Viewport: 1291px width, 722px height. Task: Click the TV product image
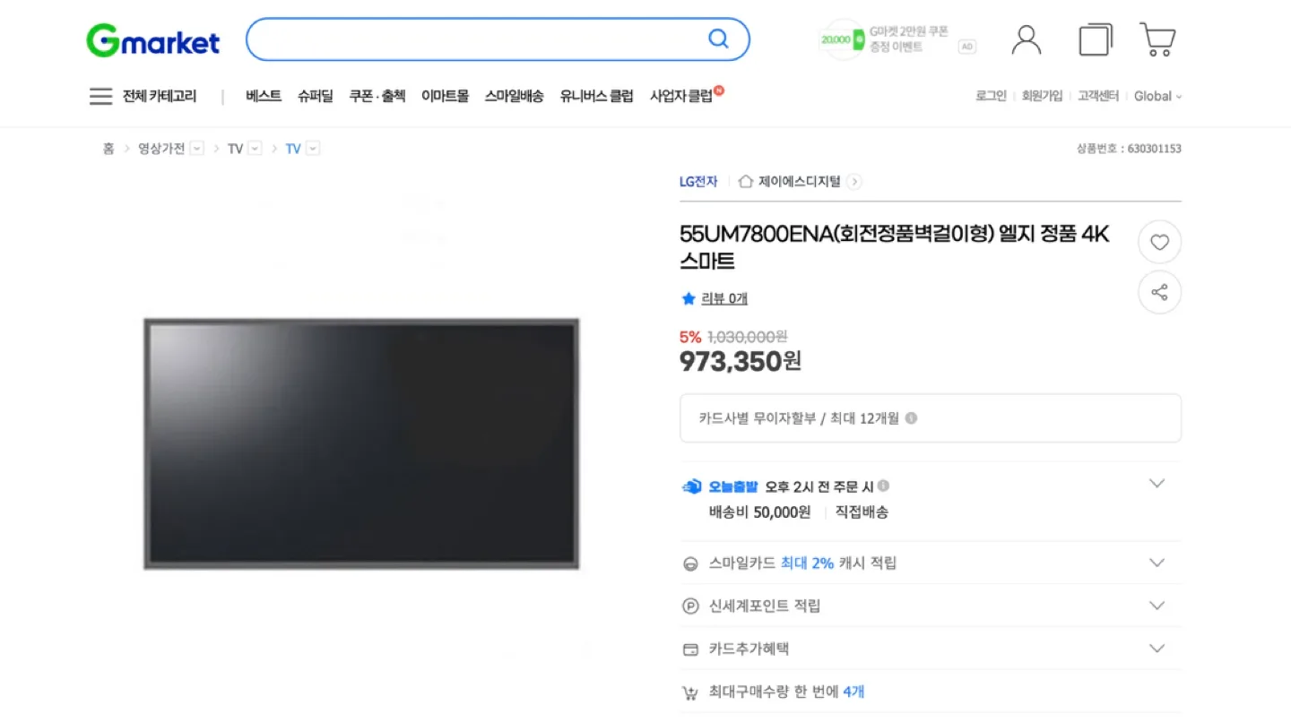click(x=361, y=443)
